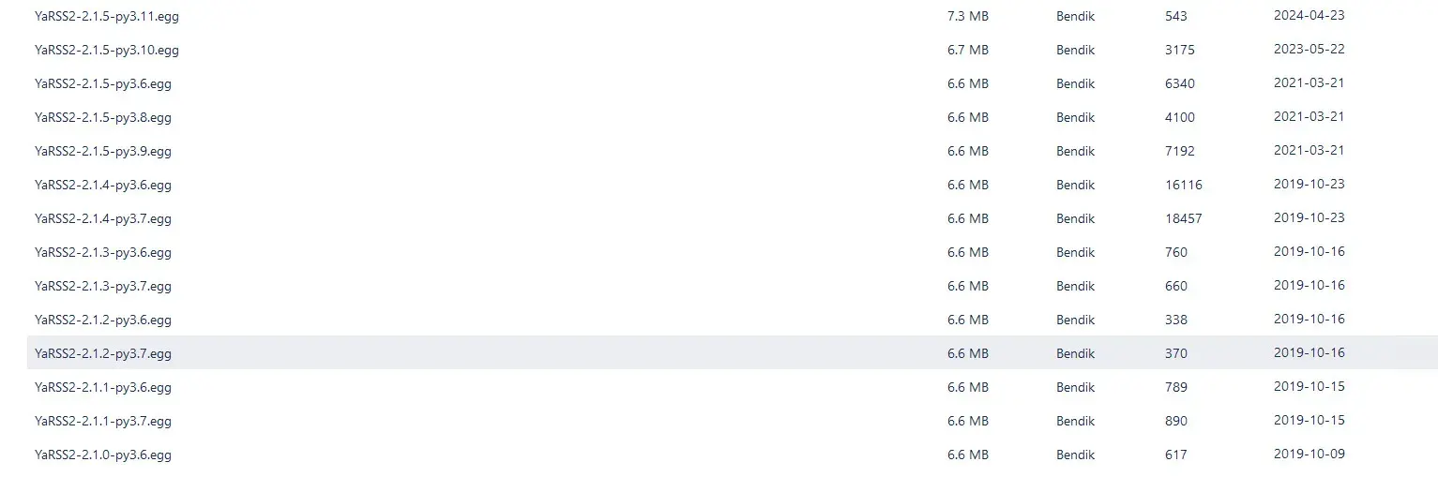Open YaRSS2-2.1.4-py3.6.egg
Screen dimensions: 1438x477
point(103,185)
